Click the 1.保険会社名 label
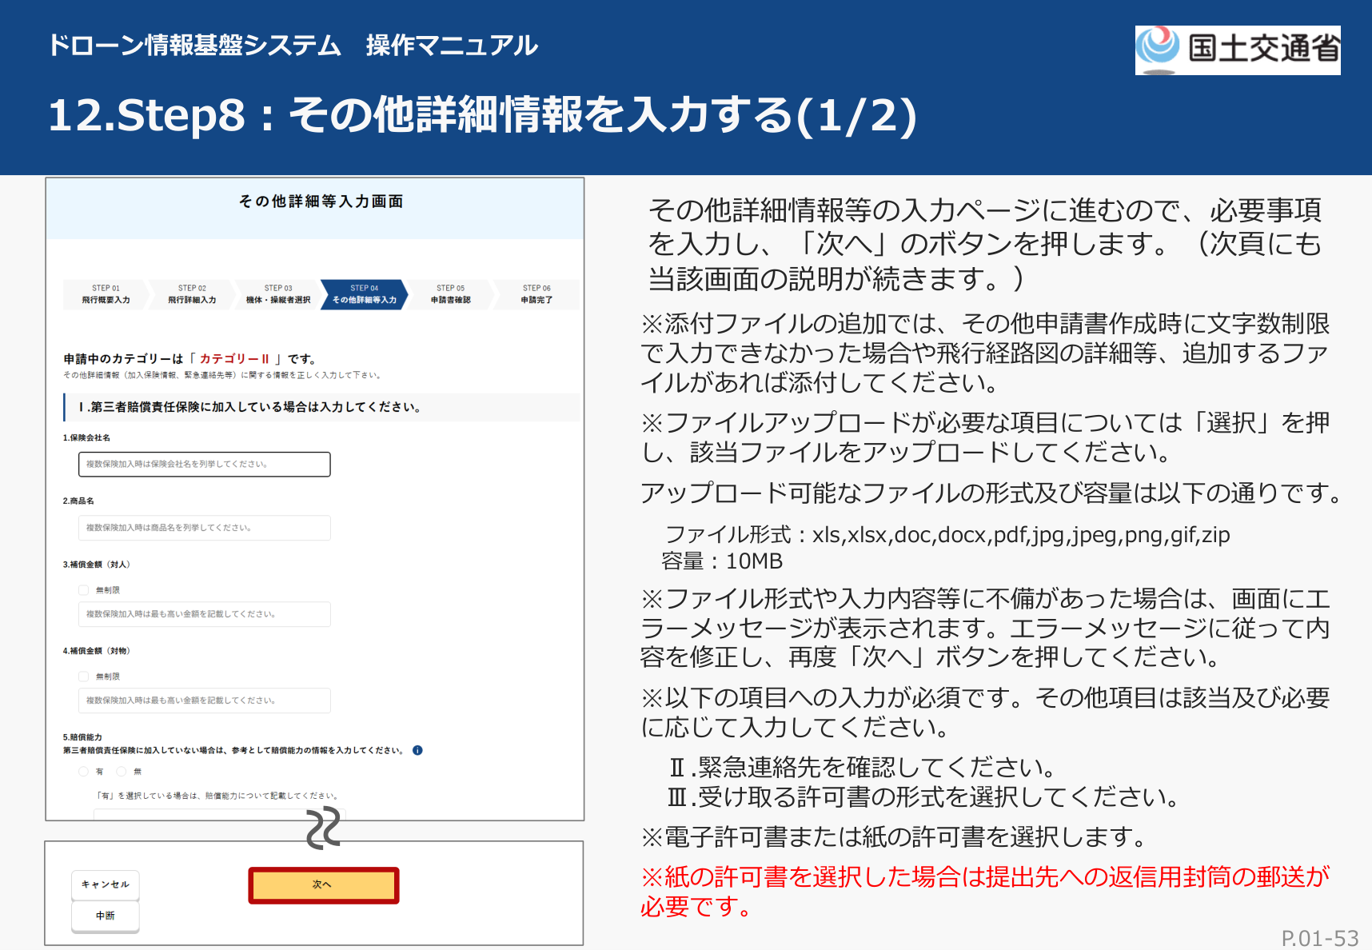 [x=86, y=438]
